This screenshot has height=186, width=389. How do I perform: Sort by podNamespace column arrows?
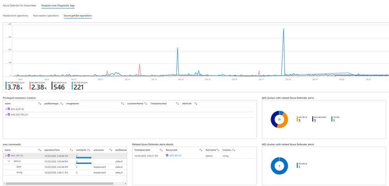(x=62, y=104)
